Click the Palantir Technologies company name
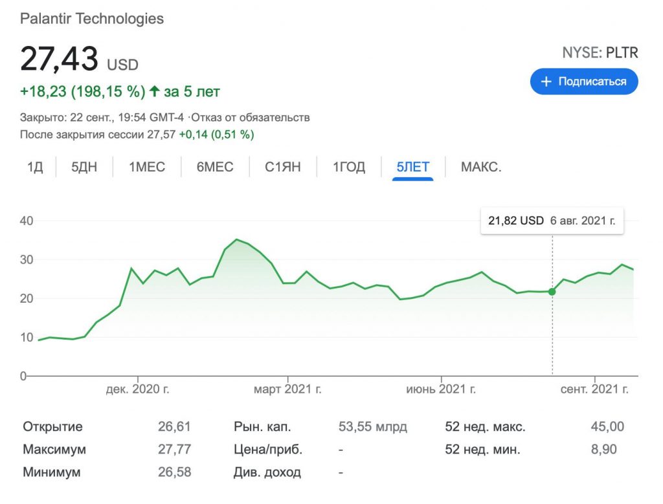The image size is (663, 504). tap(92, 19)
